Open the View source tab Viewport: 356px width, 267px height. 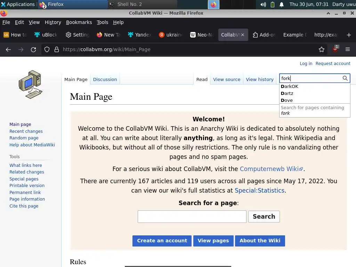point(227,80)
